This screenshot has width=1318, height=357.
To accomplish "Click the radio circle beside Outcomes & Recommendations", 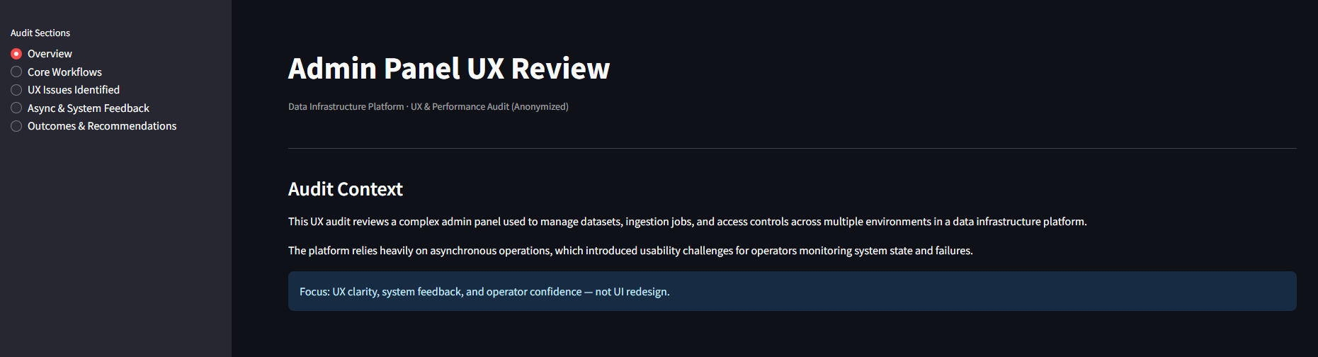I will (x=16, y=126).
